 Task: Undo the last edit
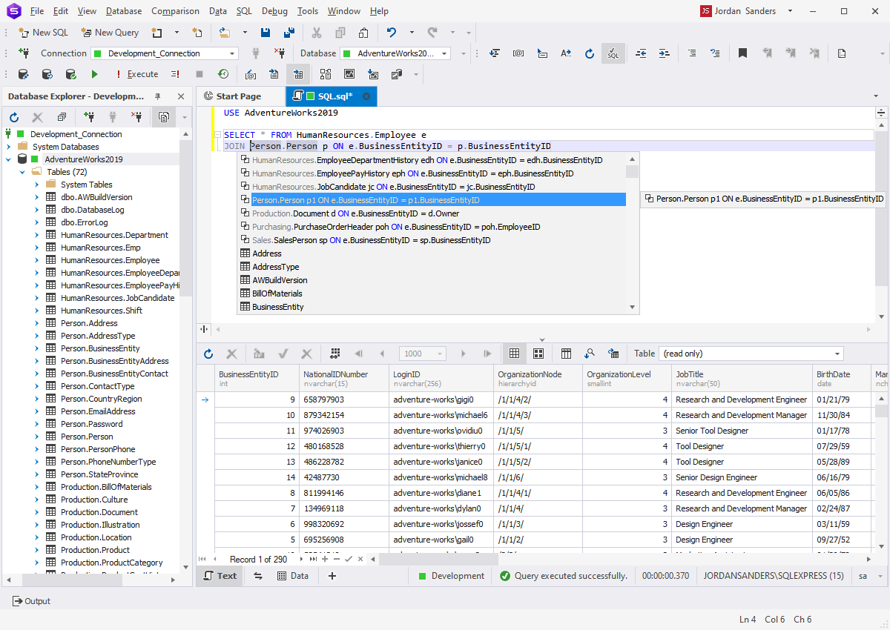click(391, 33)
